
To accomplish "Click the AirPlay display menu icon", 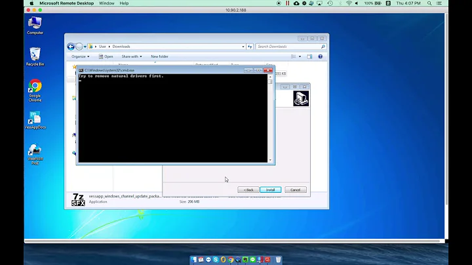I will pos(319,3).
